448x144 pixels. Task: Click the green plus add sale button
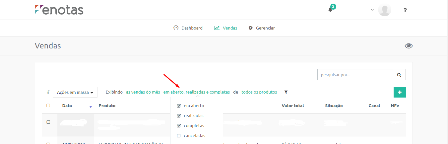400,92
